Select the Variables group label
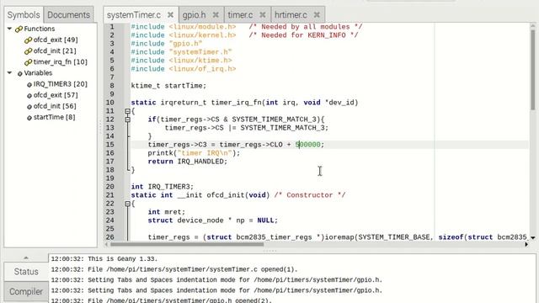Screen dimensions: 539x303 (x=38, y=73)
